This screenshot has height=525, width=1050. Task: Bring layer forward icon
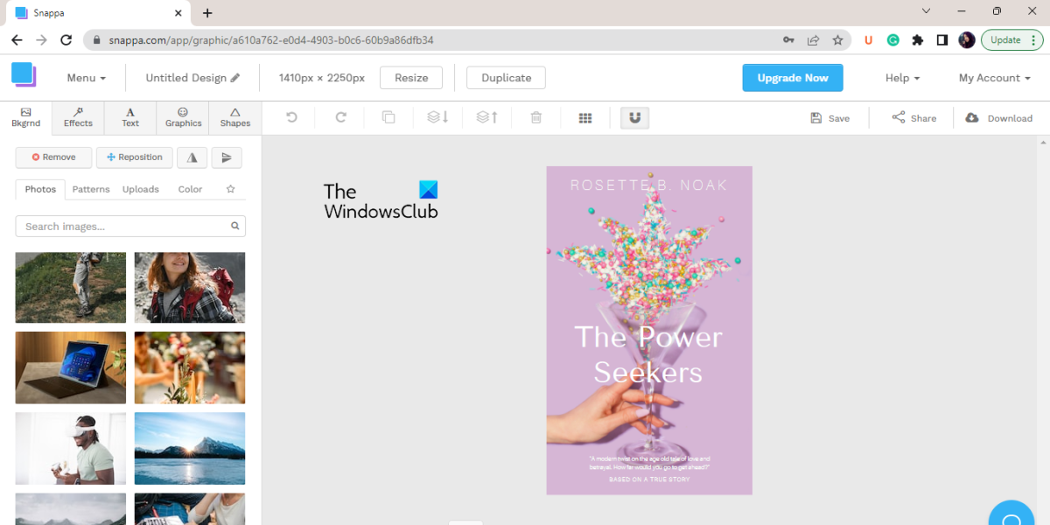[x=487, y=117]
